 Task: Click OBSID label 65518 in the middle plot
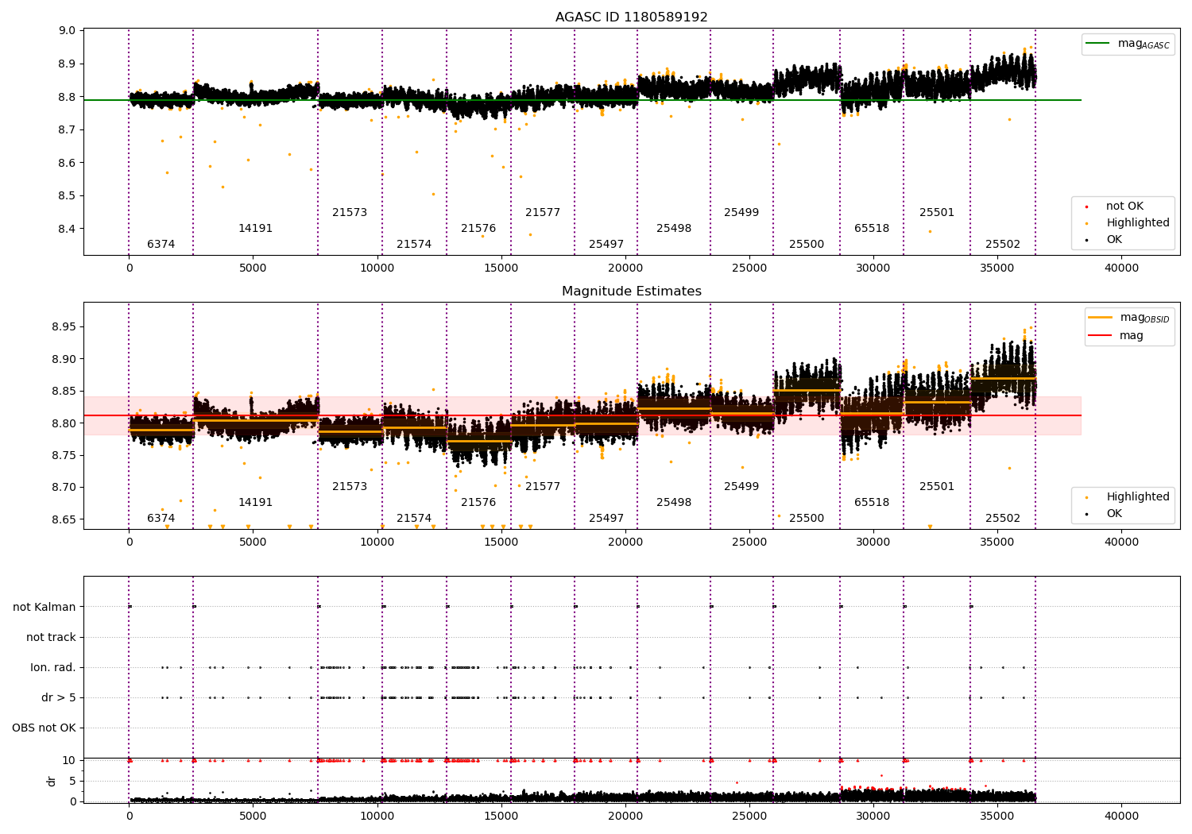click(x=872, y=503)
